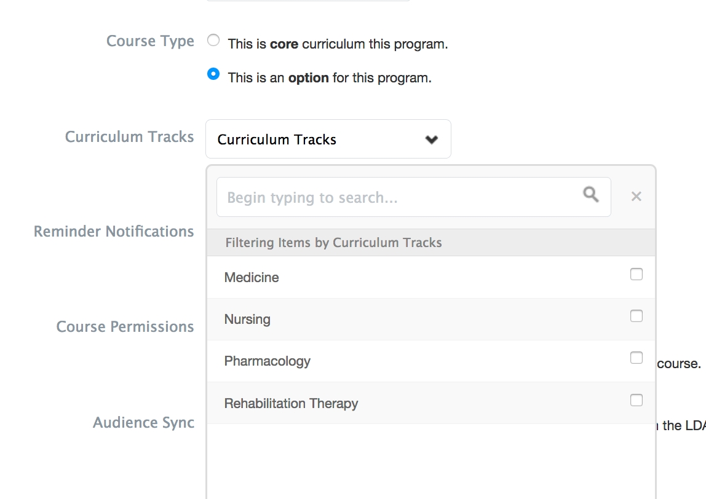
Task: Click the Curriculum Tracks dropdown chevron
Action: pyautogui.click(x=432, y=139)
